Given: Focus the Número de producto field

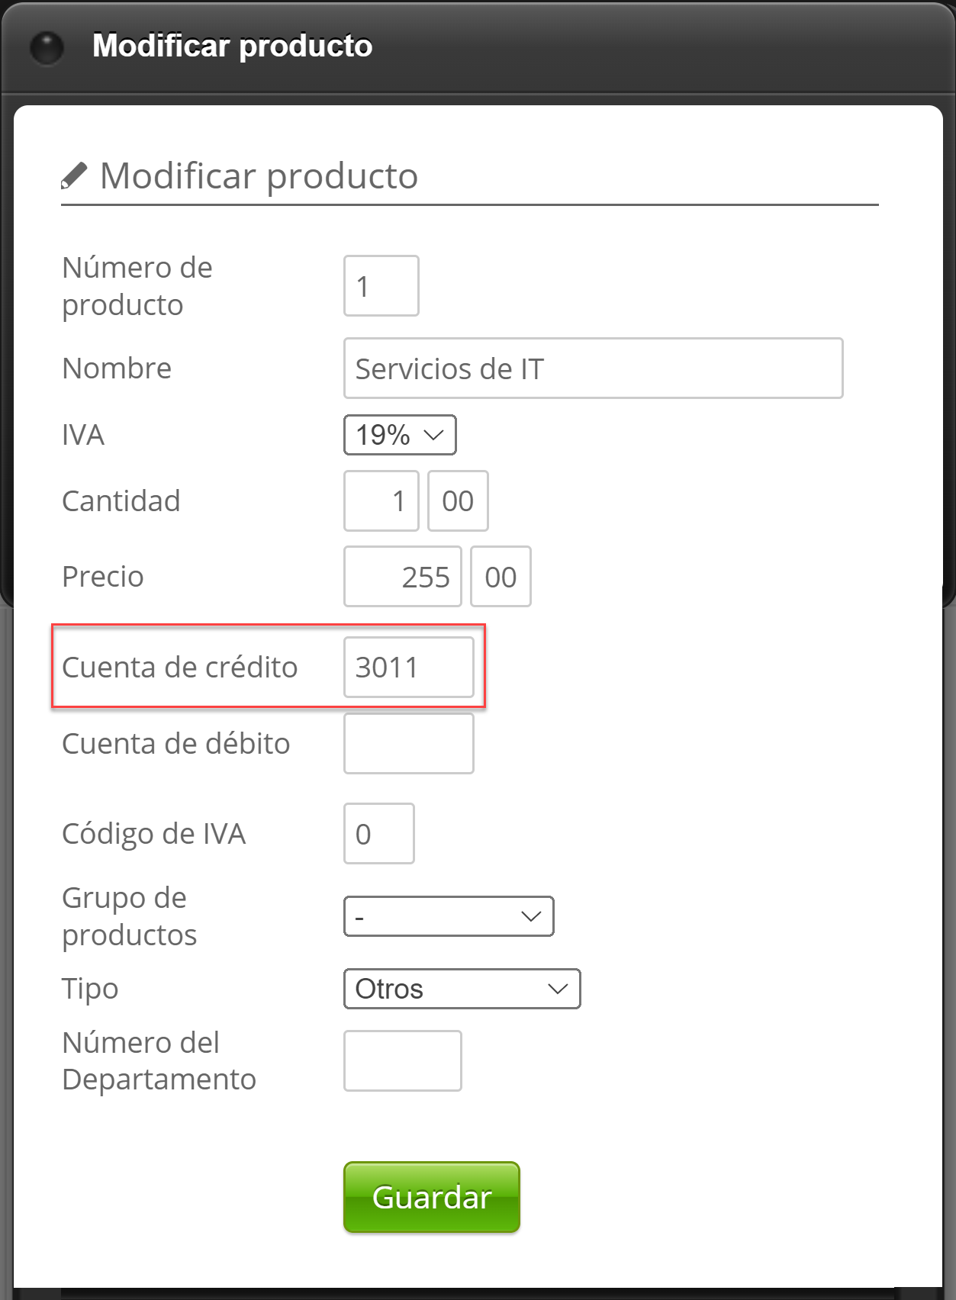Looking at the screenshot, I should click(381, 286).
